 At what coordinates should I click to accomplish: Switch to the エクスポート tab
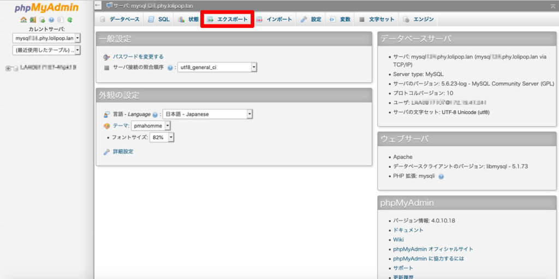[227, 20]
